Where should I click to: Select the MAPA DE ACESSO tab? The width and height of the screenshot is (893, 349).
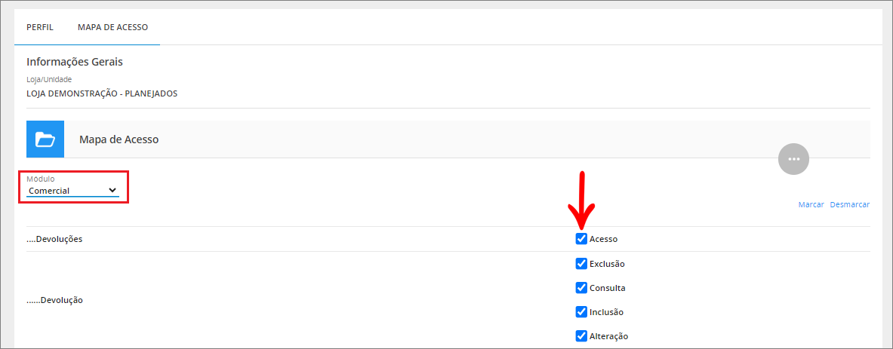112,27
